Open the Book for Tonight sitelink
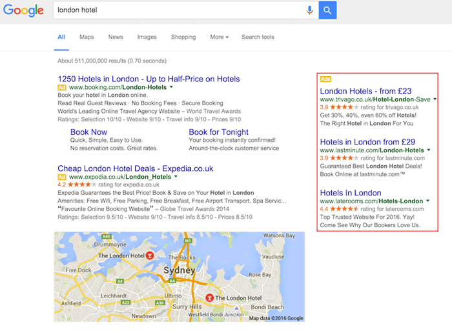The image size is (452, 331). pyautogui.click(x=218, y=132)
